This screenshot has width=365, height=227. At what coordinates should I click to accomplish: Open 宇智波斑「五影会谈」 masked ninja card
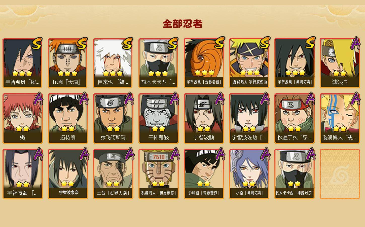coord(204,63)
